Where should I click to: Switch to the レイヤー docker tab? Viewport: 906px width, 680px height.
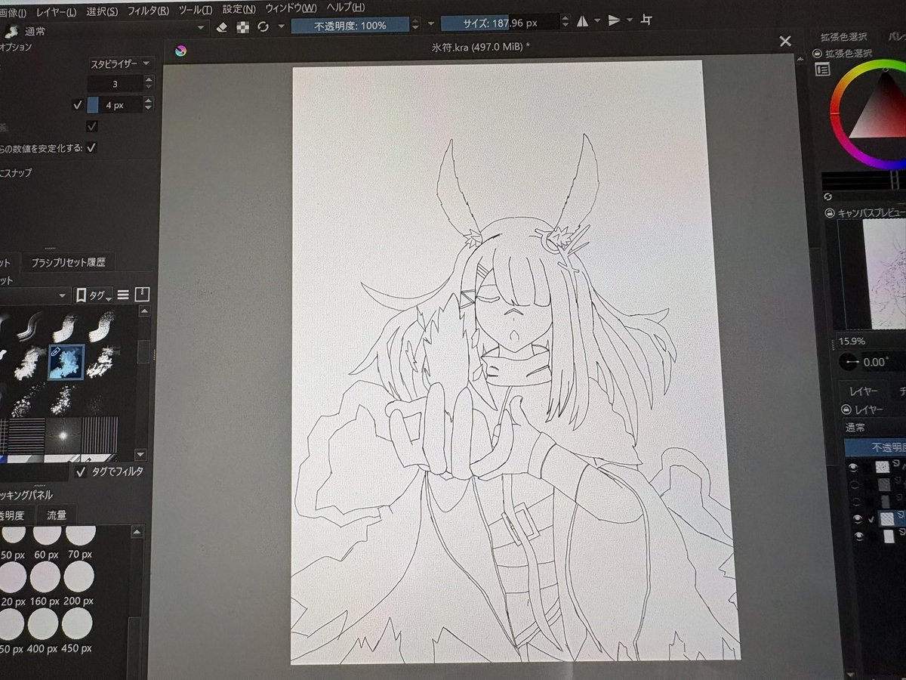tap(863, 391)
